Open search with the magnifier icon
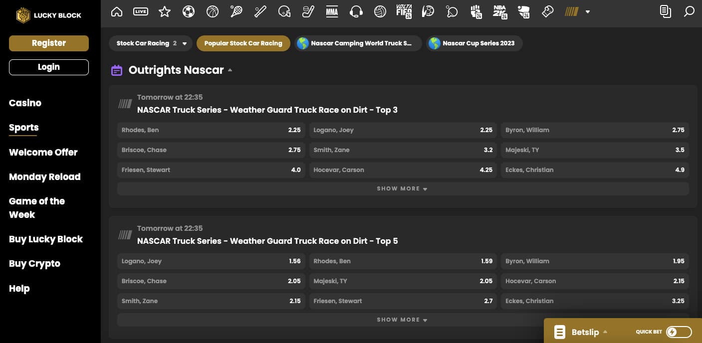The width and height of the screenshot is (702, 343). (x=689, y=11)
